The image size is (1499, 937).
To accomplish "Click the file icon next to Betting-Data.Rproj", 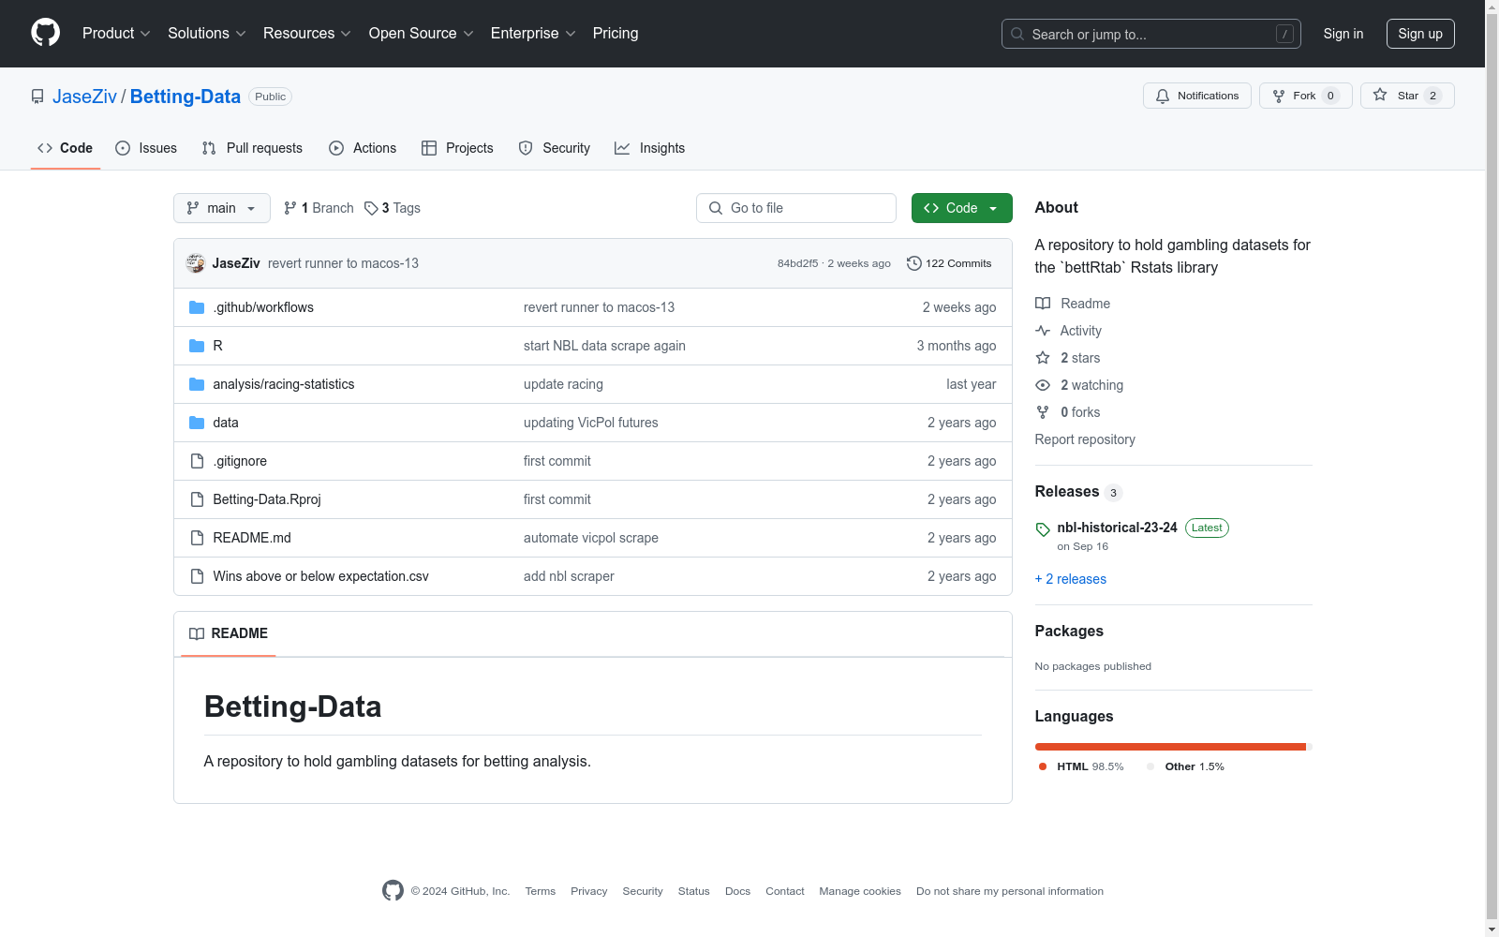I will coord(197,499).
